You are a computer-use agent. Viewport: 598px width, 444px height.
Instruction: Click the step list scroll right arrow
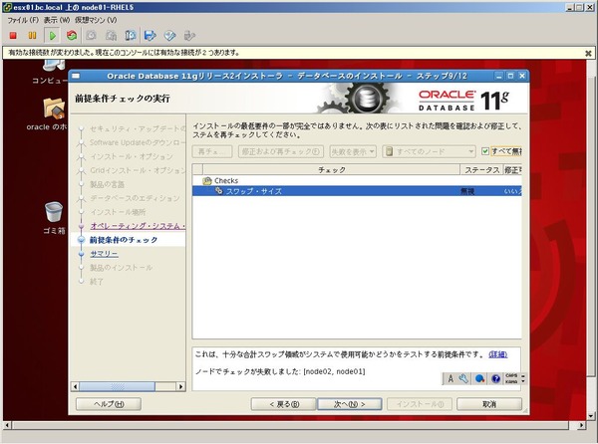pos(180,386)
